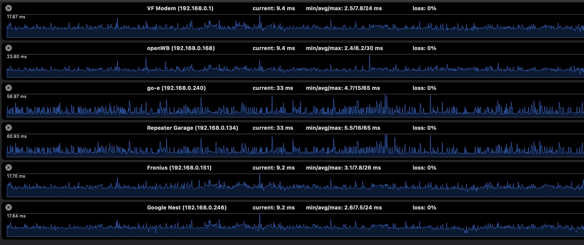The image size is (584, 245).
Task: Select the Google Nest (192.168.0.246) title
Action: [187, 208]
